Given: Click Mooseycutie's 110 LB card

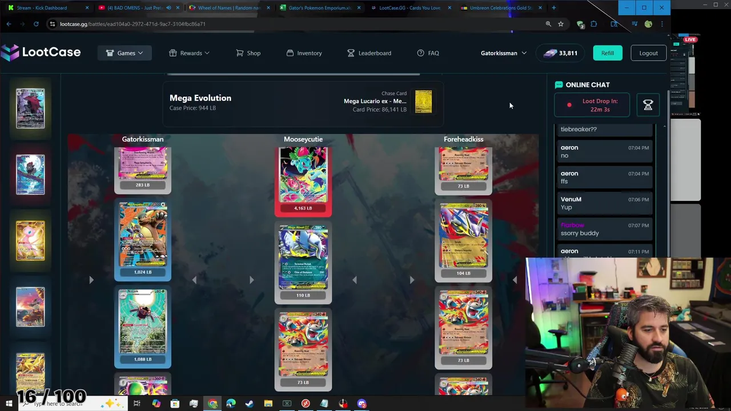Looking at the screenshot, I should (303, 263).
